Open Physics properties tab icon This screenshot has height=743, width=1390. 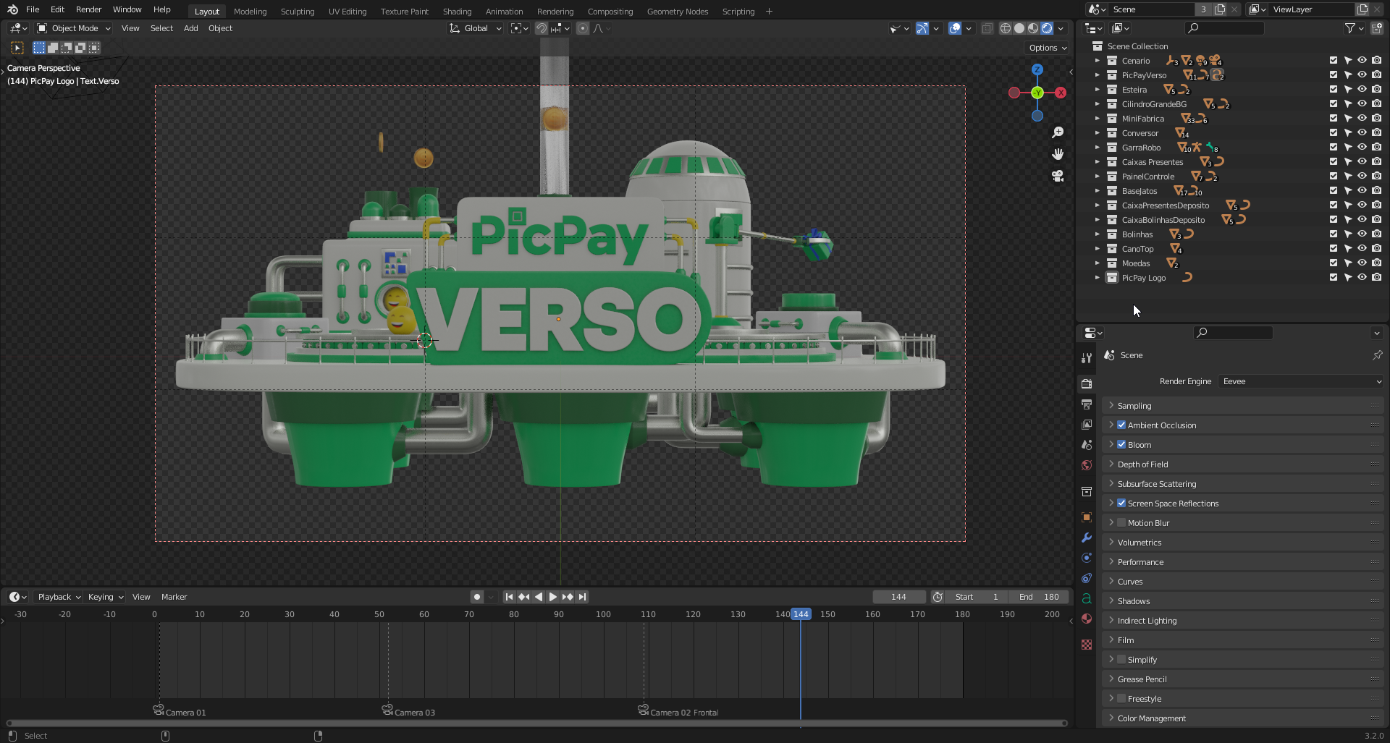[1087, 558]
